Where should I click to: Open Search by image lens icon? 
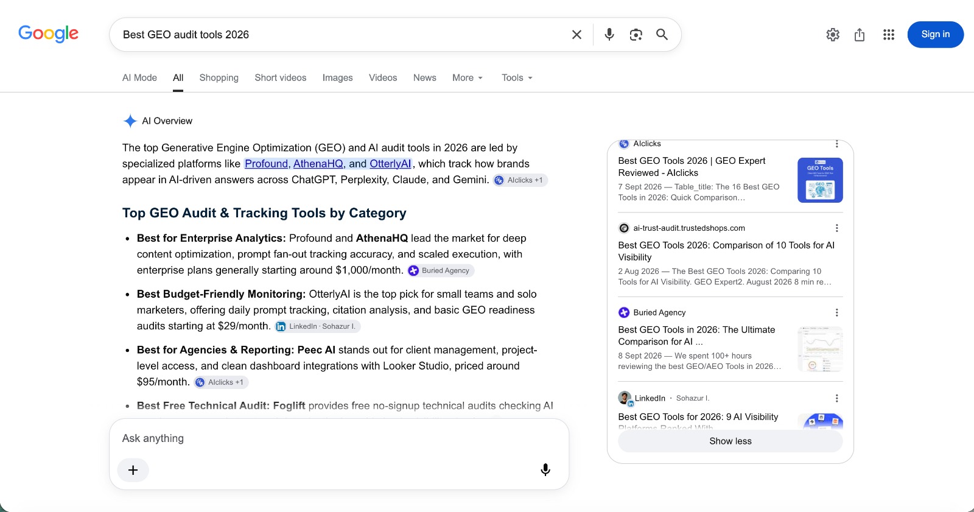click(x=636, y=35)
